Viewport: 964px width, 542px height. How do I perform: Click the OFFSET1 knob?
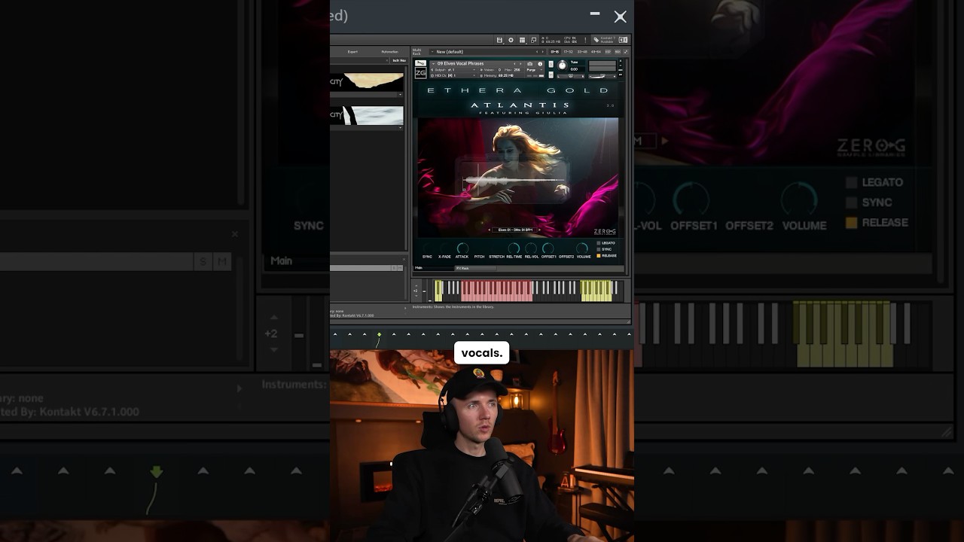548,248
